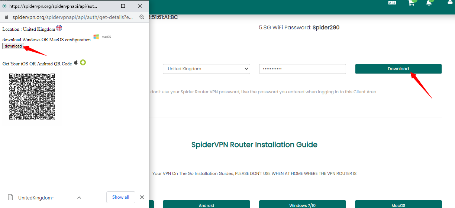The width and height of the screenshot is (455, 208).
Task: Click the Apple iOS icon
Action: 76,62
